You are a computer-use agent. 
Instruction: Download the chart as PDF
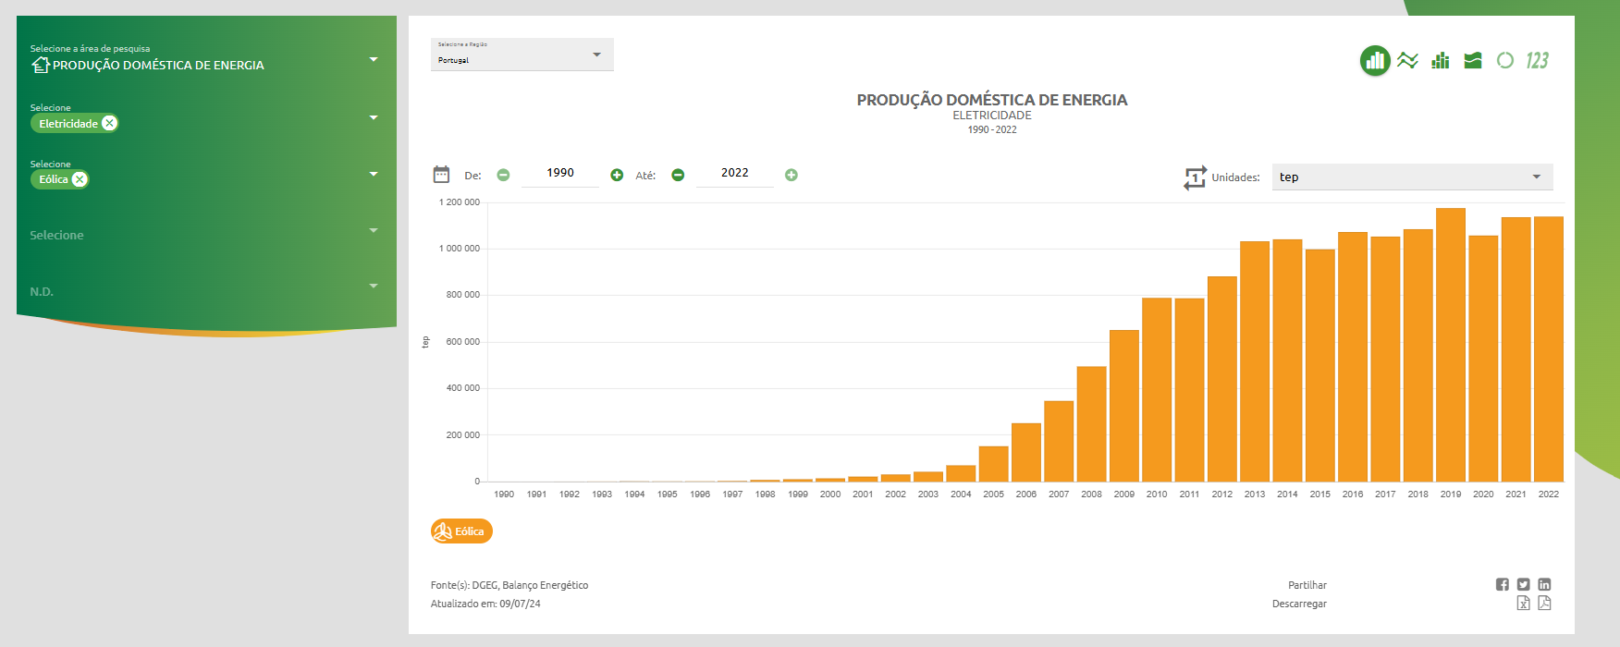(x=1544, y=604)
